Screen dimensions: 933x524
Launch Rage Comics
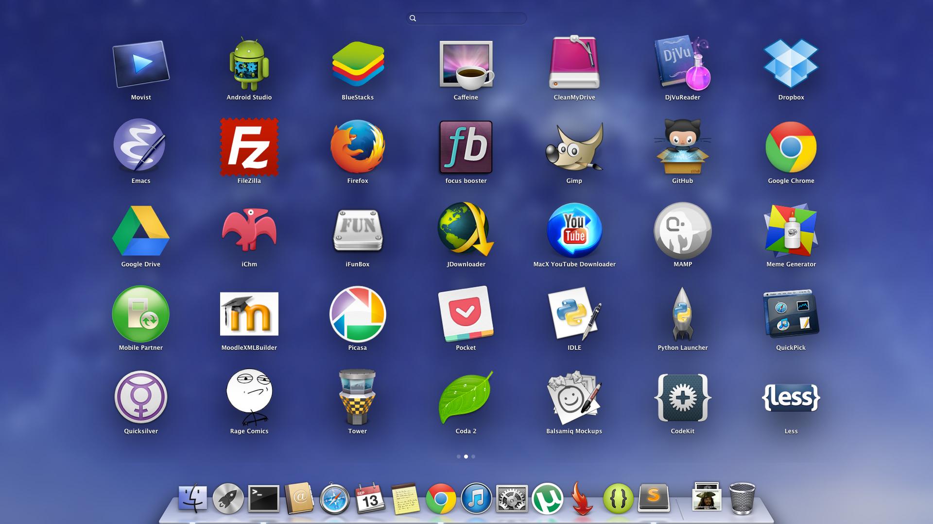249,397
